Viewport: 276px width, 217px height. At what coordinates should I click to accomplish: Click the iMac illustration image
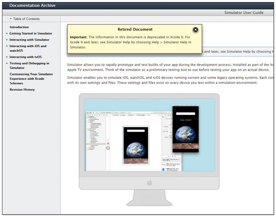point(149,150)
